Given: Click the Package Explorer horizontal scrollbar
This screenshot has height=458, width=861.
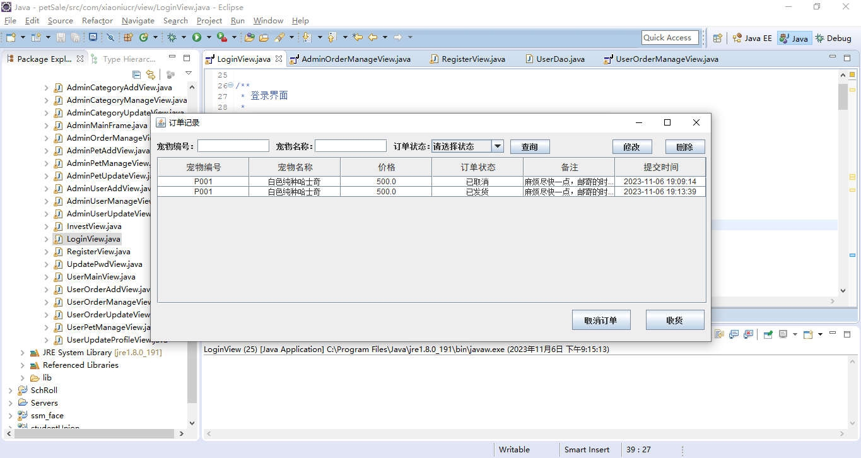Looking at the screenshot, I should pyautogui.click(x=94, y=433).
